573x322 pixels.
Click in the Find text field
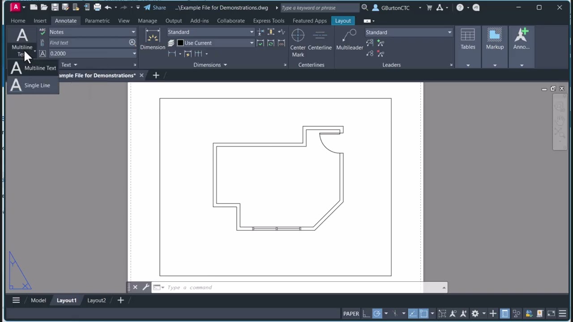[x=88, y=42]
